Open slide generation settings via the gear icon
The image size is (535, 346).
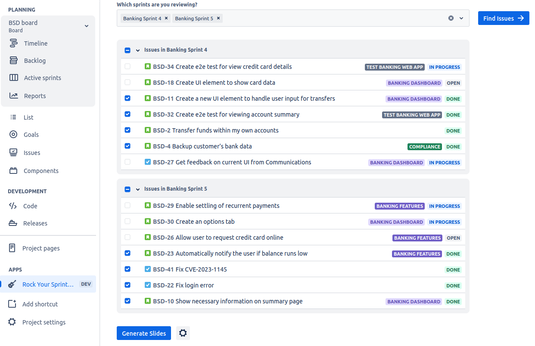pos(183,333)
